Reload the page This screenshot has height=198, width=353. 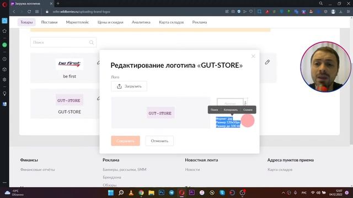click(29, 12)
